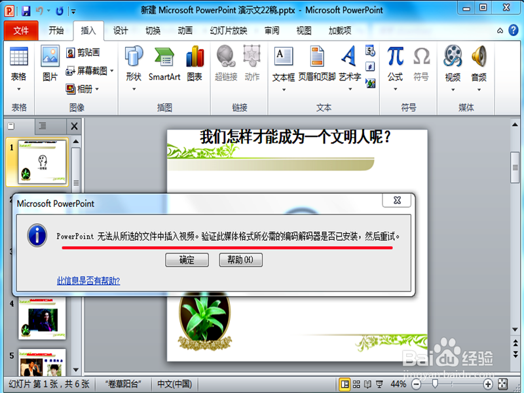Switch to the 开始 ribbon tab
This screenshot has height=393, width=524.
point(56,31)
